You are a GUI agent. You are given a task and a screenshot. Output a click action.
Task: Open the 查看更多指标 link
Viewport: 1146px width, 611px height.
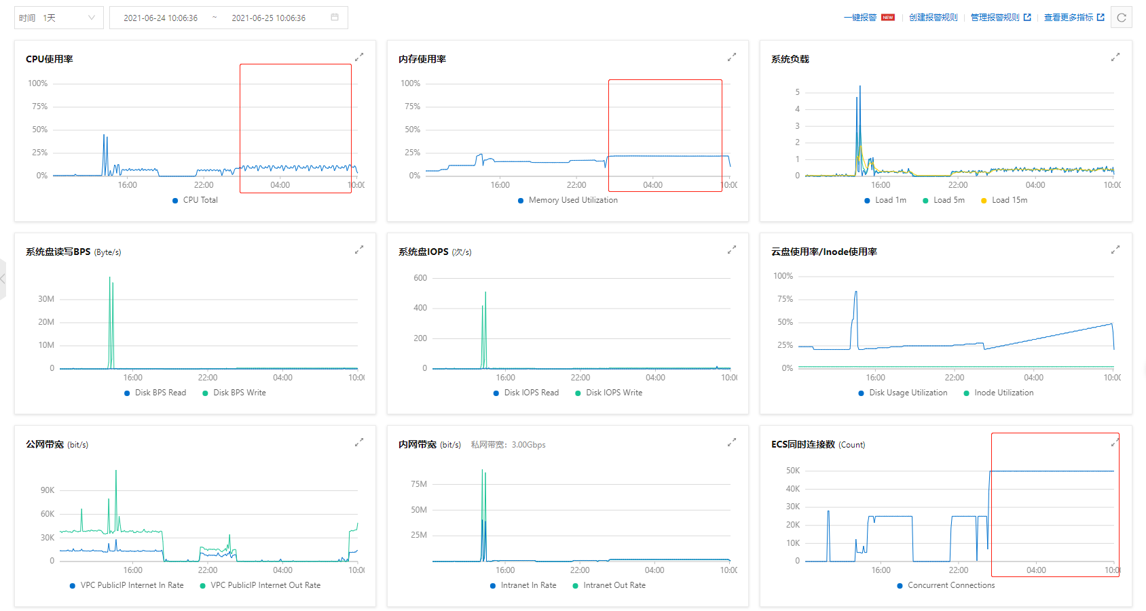tap(1069, 18)
